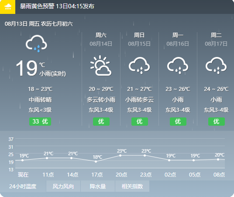234x197 pixels.
Task: Click the 21 ~ 27℃ temperature range
Action: click(139, 89)
